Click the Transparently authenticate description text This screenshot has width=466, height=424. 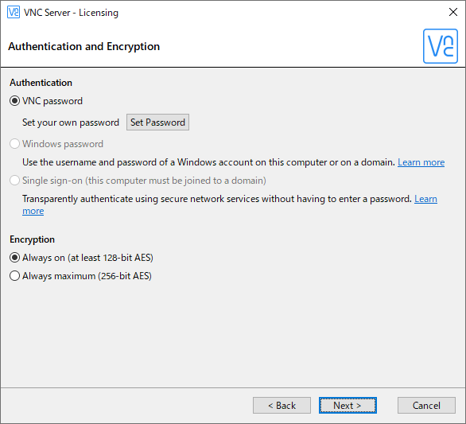click(x=217, y=199)
